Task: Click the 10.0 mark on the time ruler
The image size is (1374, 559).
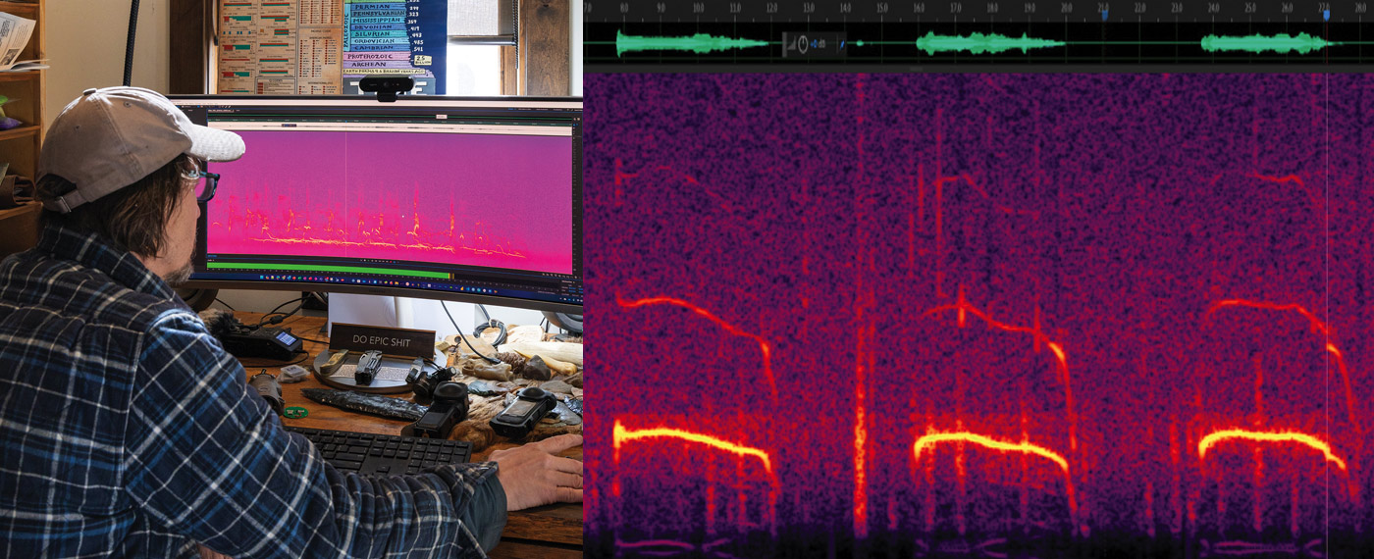Action: point(696,9)
